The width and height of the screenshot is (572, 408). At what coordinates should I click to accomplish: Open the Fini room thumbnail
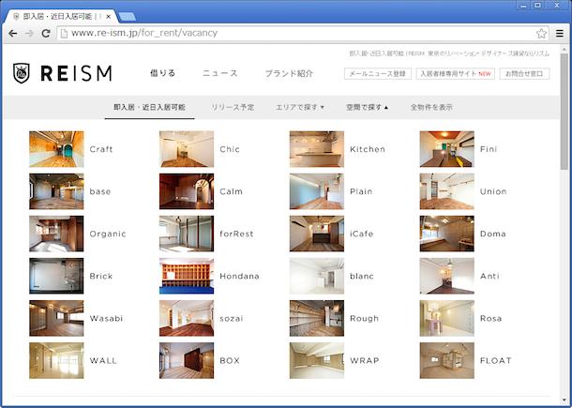point(447,149)
